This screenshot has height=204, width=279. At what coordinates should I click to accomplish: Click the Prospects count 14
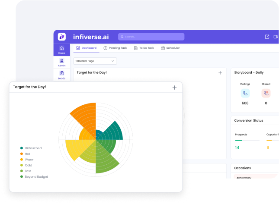[x=237, y=148]
